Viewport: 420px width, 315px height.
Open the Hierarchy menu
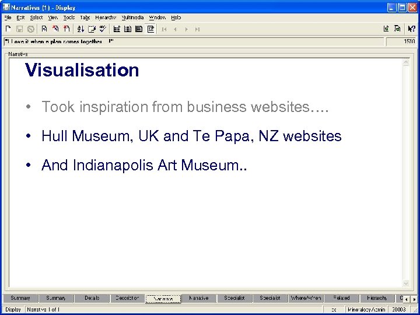(x=106, y=17)
